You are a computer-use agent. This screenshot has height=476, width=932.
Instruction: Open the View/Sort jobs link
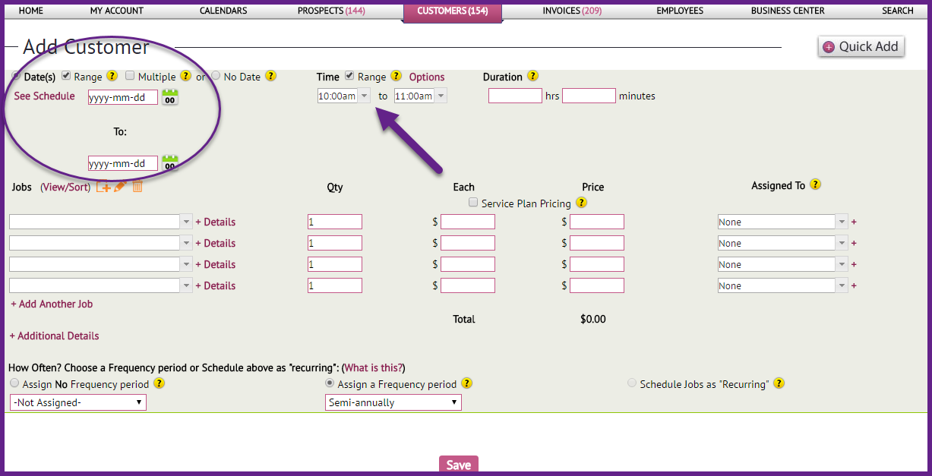(x=65, y=187)
